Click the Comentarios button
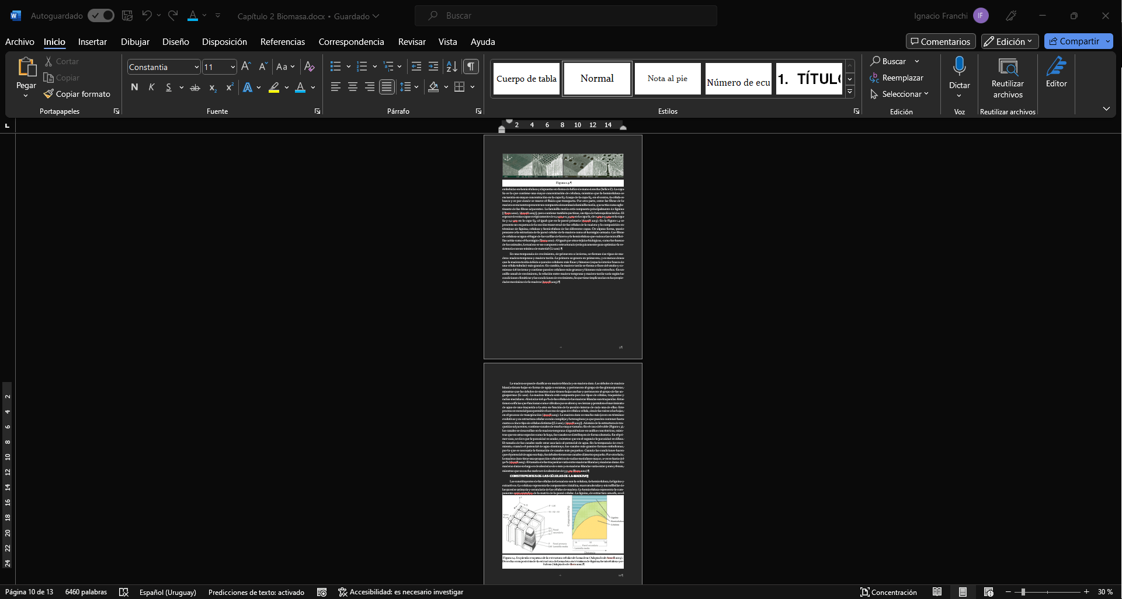This screenshot has height=599, width=1122. click(x=941, y=41)
